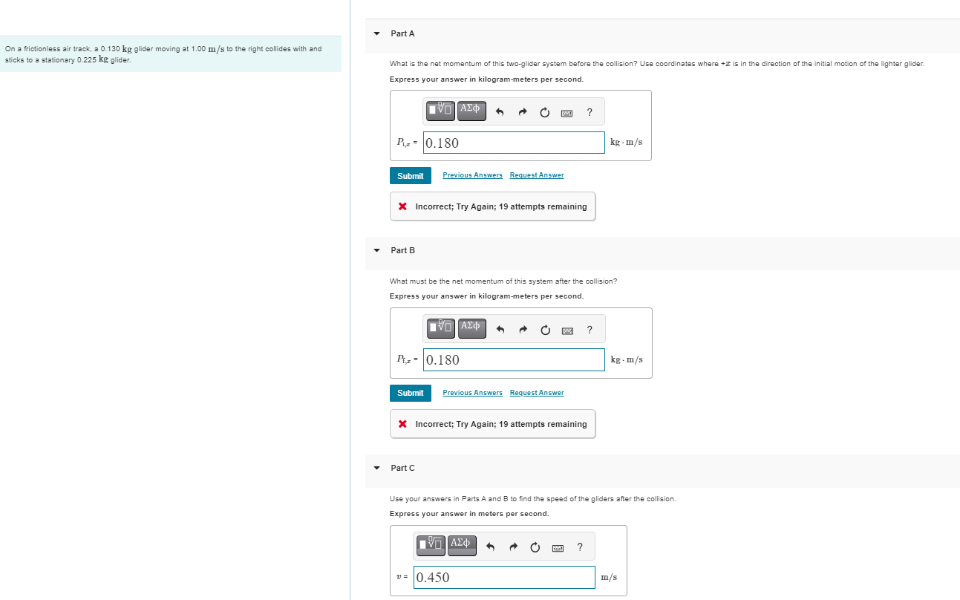Screen dimensions: 960x600
Task: Open the Part C math templates button
Action: click(432, 546)
